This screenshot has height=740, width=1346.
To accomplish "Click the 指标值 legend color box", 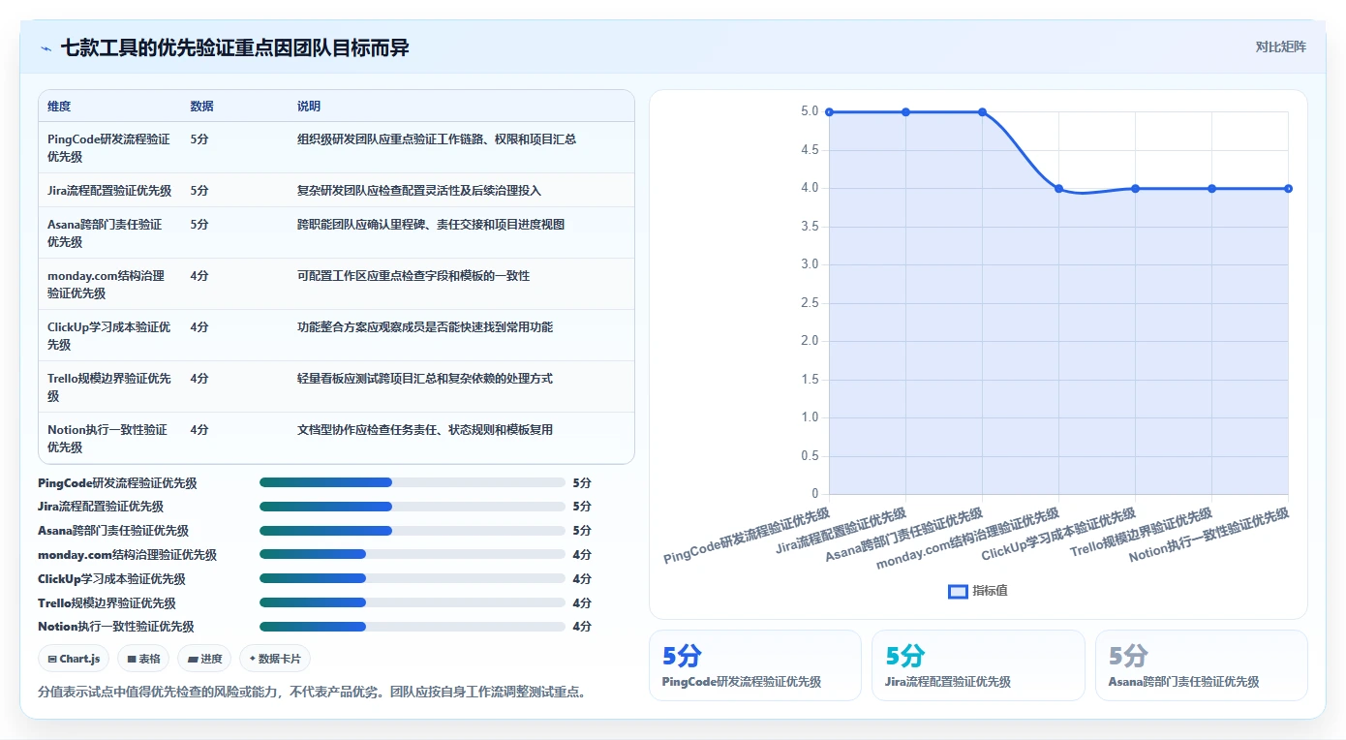I will point(958,591).
